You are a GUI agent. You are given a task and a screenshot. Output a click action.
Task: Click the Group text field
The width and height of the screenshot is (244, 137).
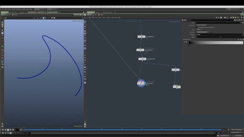[x=218, y=23]
